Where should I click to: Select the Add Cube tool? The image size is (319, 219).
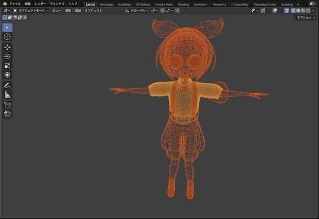(7, 105)
